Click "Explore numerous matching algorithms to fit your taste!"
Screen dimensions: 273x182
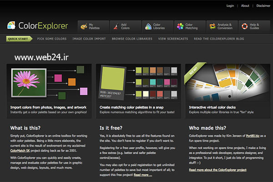tap(137, 112)
